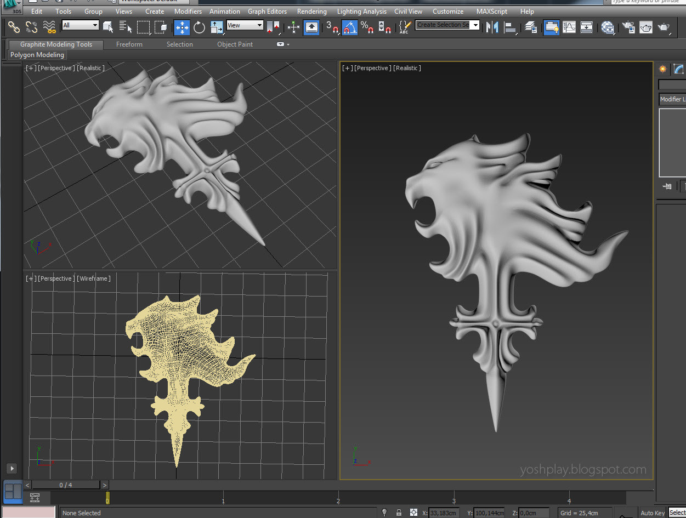Select the Select and Link tool
The width and height of the screenshot is (686, 518).
pyautogui.click(x=14, y=26)
